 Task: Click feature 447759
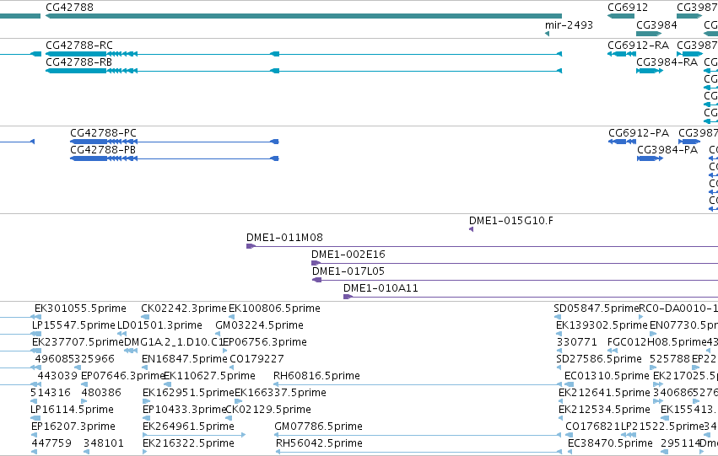(x=35, y=452)
